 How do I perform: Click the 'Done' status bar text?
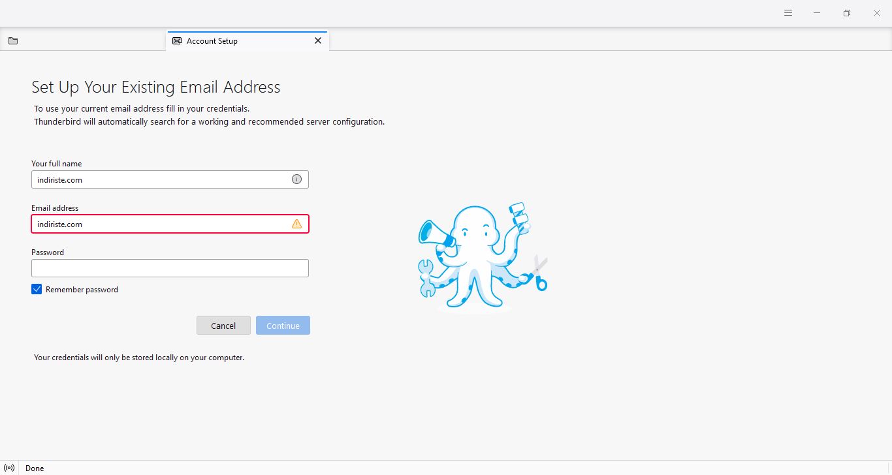click(35, 468)
